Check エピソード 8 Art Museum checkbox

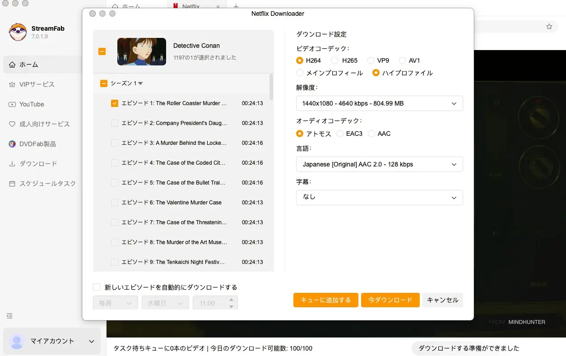coord(115,242)
